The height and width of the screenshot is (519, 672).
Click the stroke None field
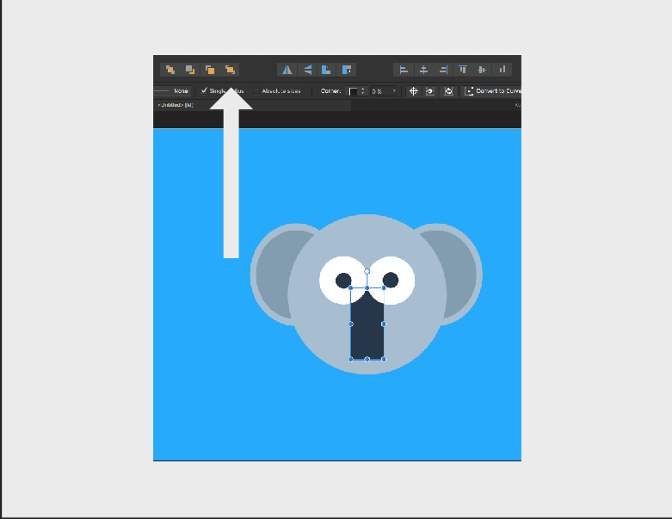(171, 91)
